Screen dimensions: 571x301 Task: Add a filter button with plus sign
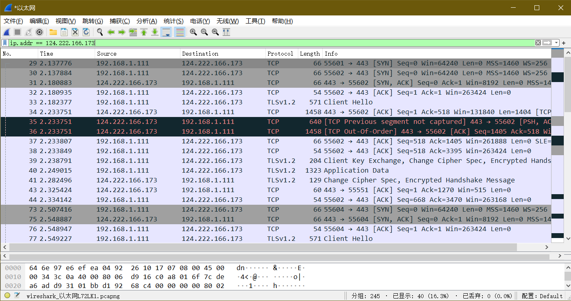coord(564,43)
